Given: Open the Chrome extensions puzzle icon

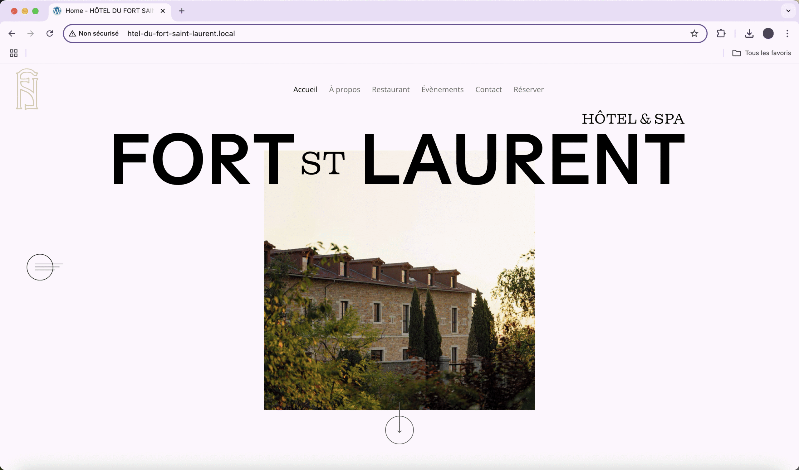Looking at the screenshot, I should (x=721, y=34).
